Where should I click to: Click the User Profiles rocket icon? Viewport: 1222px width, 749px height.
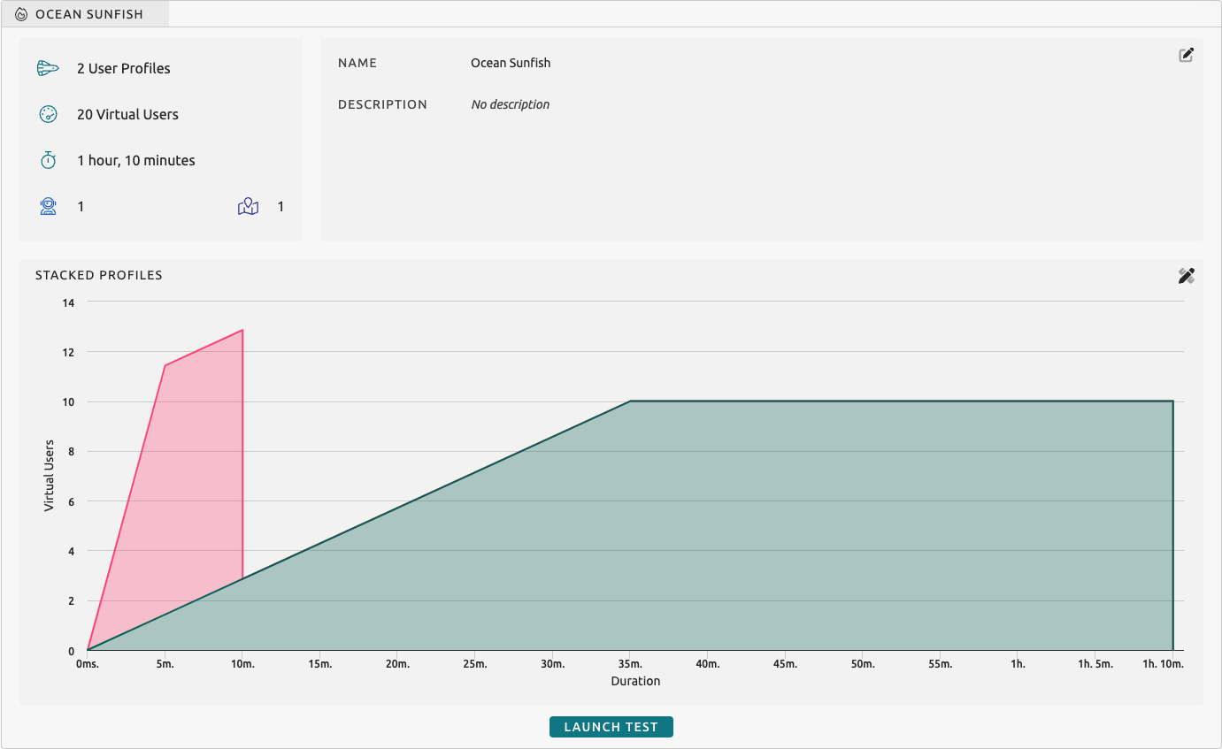pyautogui.click(x=48, y=68)
